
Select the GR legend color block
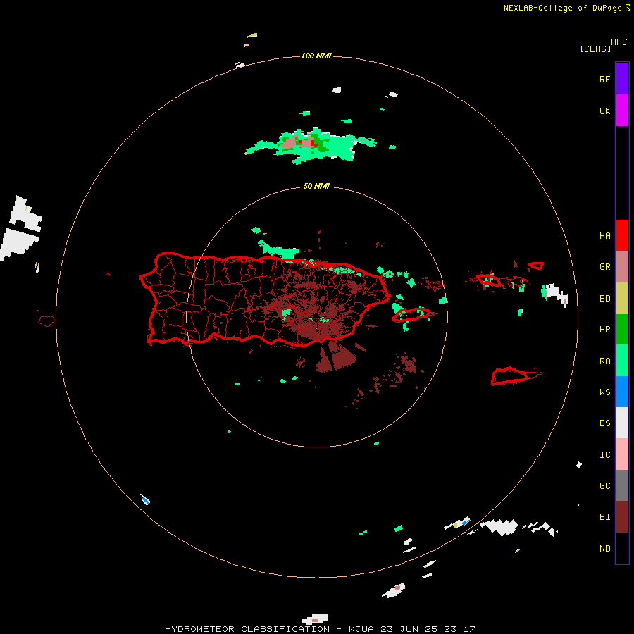[x=622, y=266]
